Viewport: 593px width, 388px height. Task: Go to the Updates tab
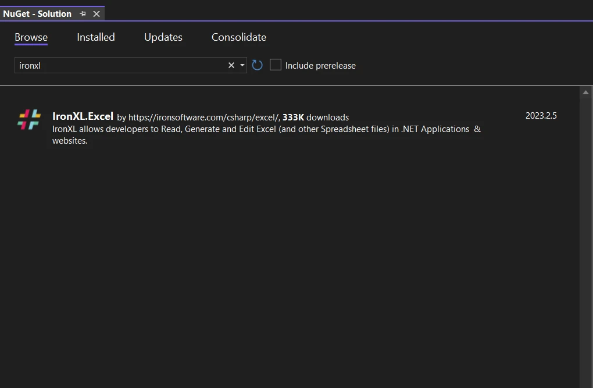(163, 37)
